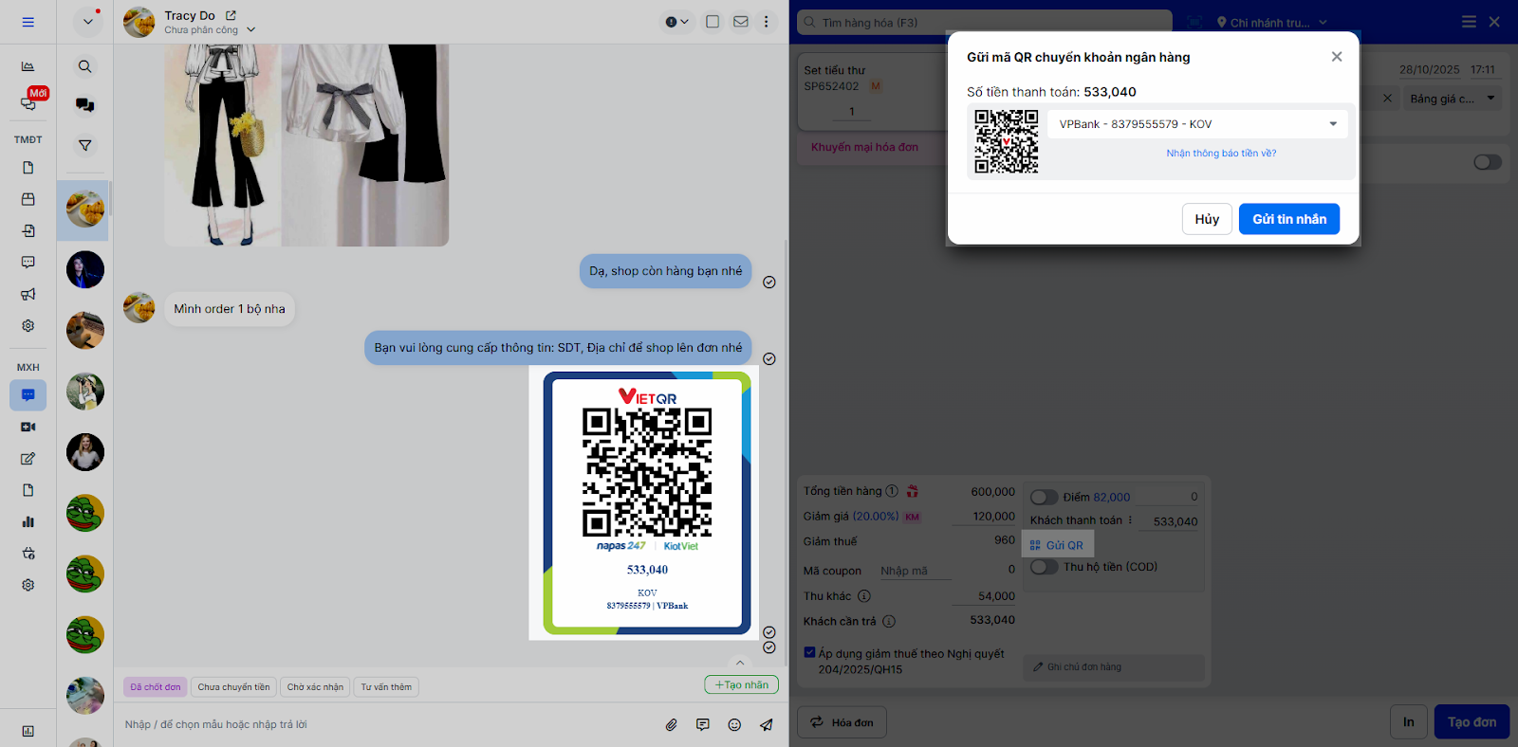Open the emoji picker
Viewport: 1518px width, 747px height.
click(x=734, y=725)
